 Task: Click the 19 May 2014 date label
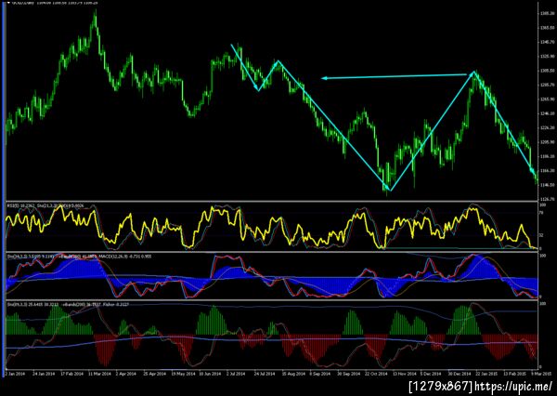click(x=182, y=374)
